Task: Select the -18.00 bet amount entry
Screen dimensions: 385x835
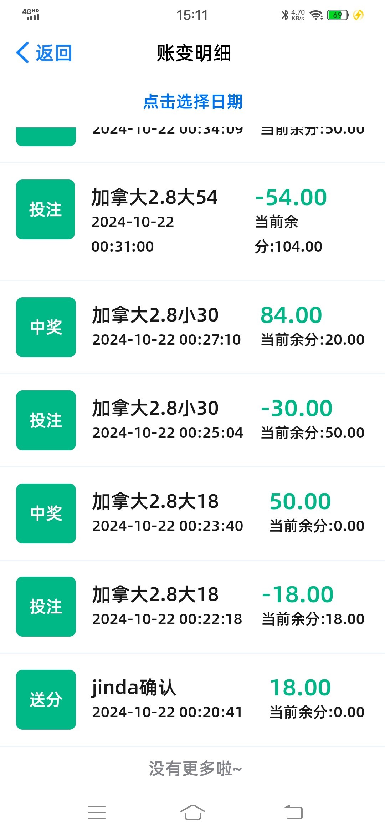Action: 297,594
